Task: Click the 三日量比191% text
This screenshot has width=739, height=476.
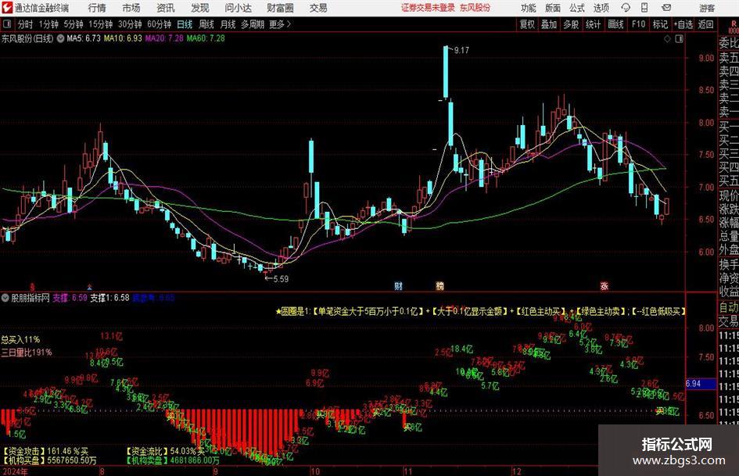Action: coord(27,352)
